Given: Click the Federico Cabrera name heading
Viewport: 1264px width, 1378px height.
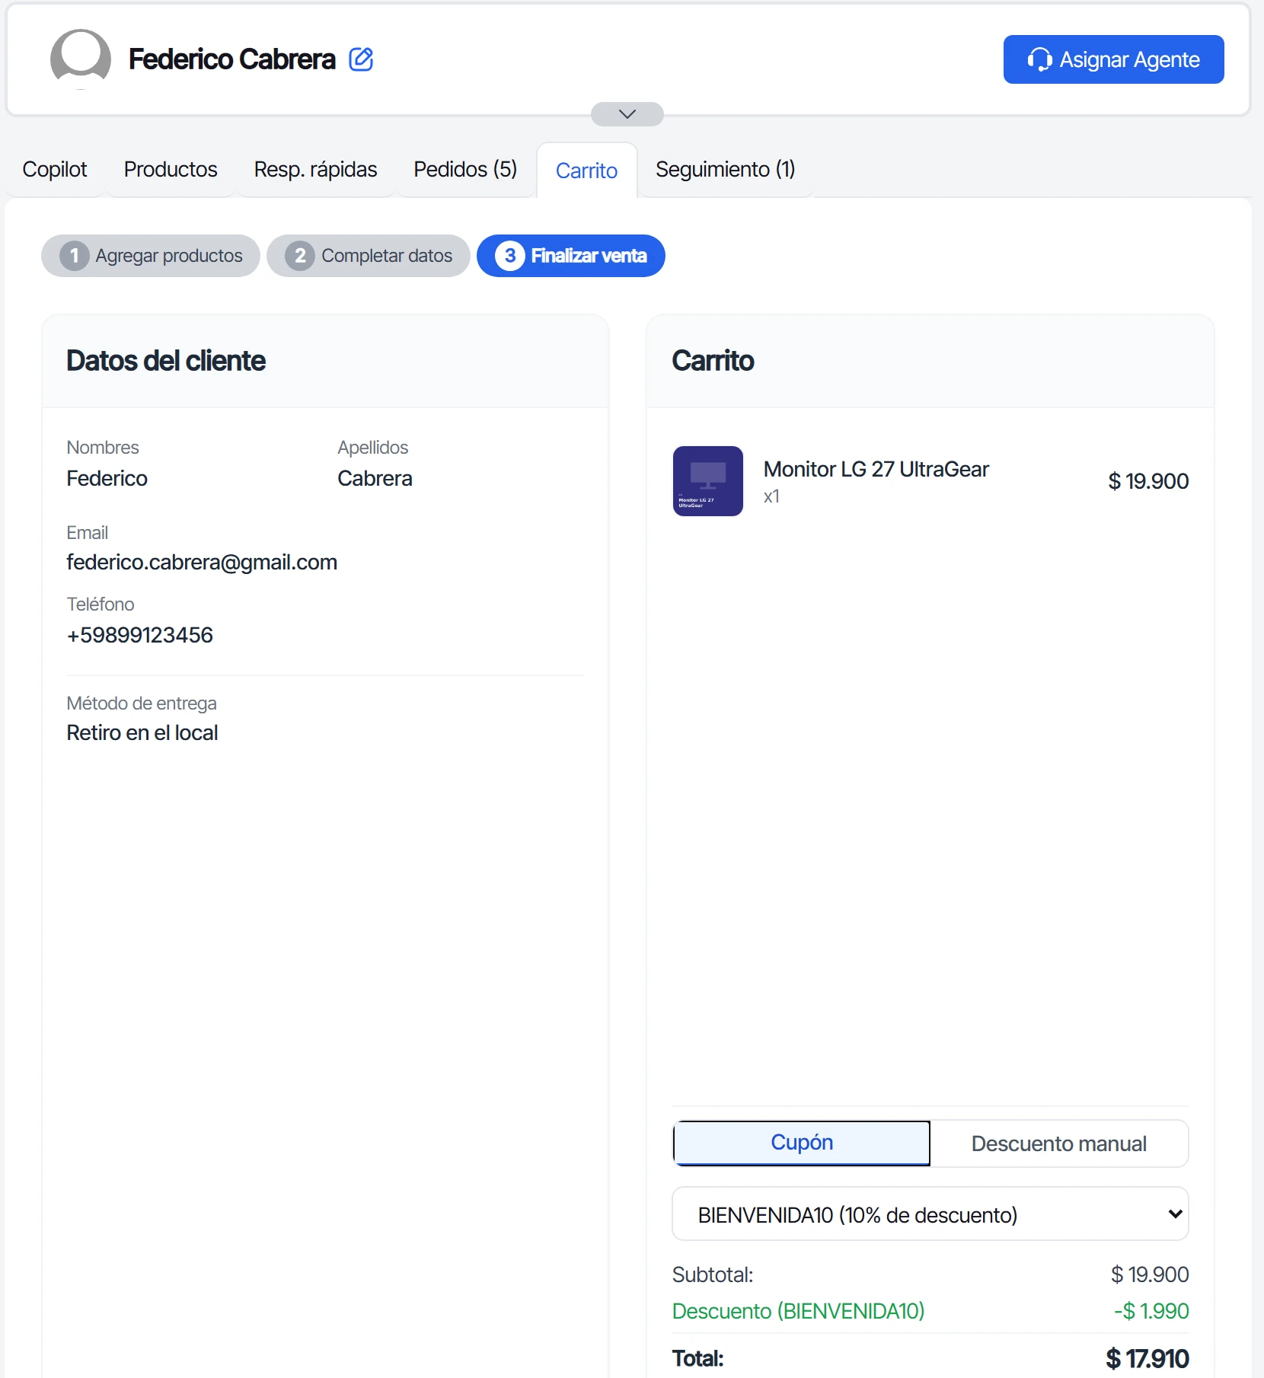Looking at the screenshot, I should (232, 59).
